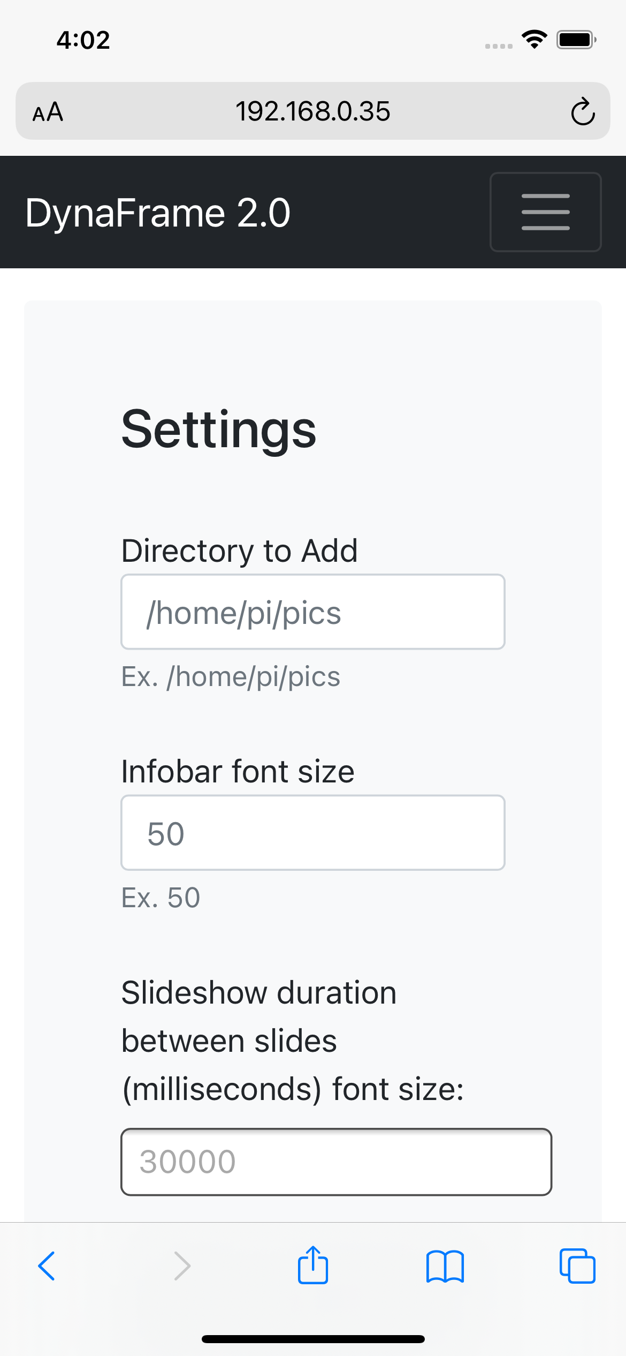Reload the DynaFrame settings page
The image size is (626, 1356).
click(x=582, y=111)
